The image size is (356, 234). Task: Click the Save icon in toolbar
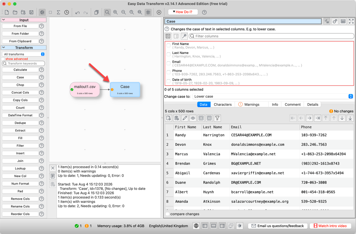tap(31, 12)
